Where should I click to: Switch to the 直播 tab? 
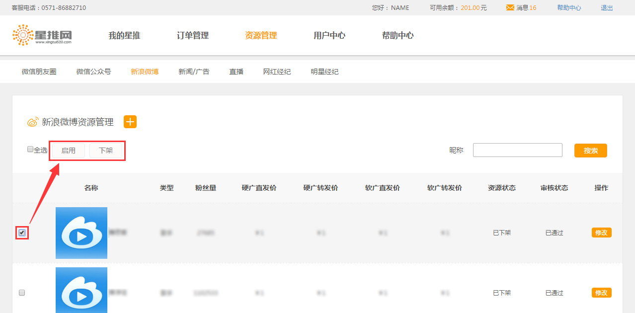click(236, 72)
